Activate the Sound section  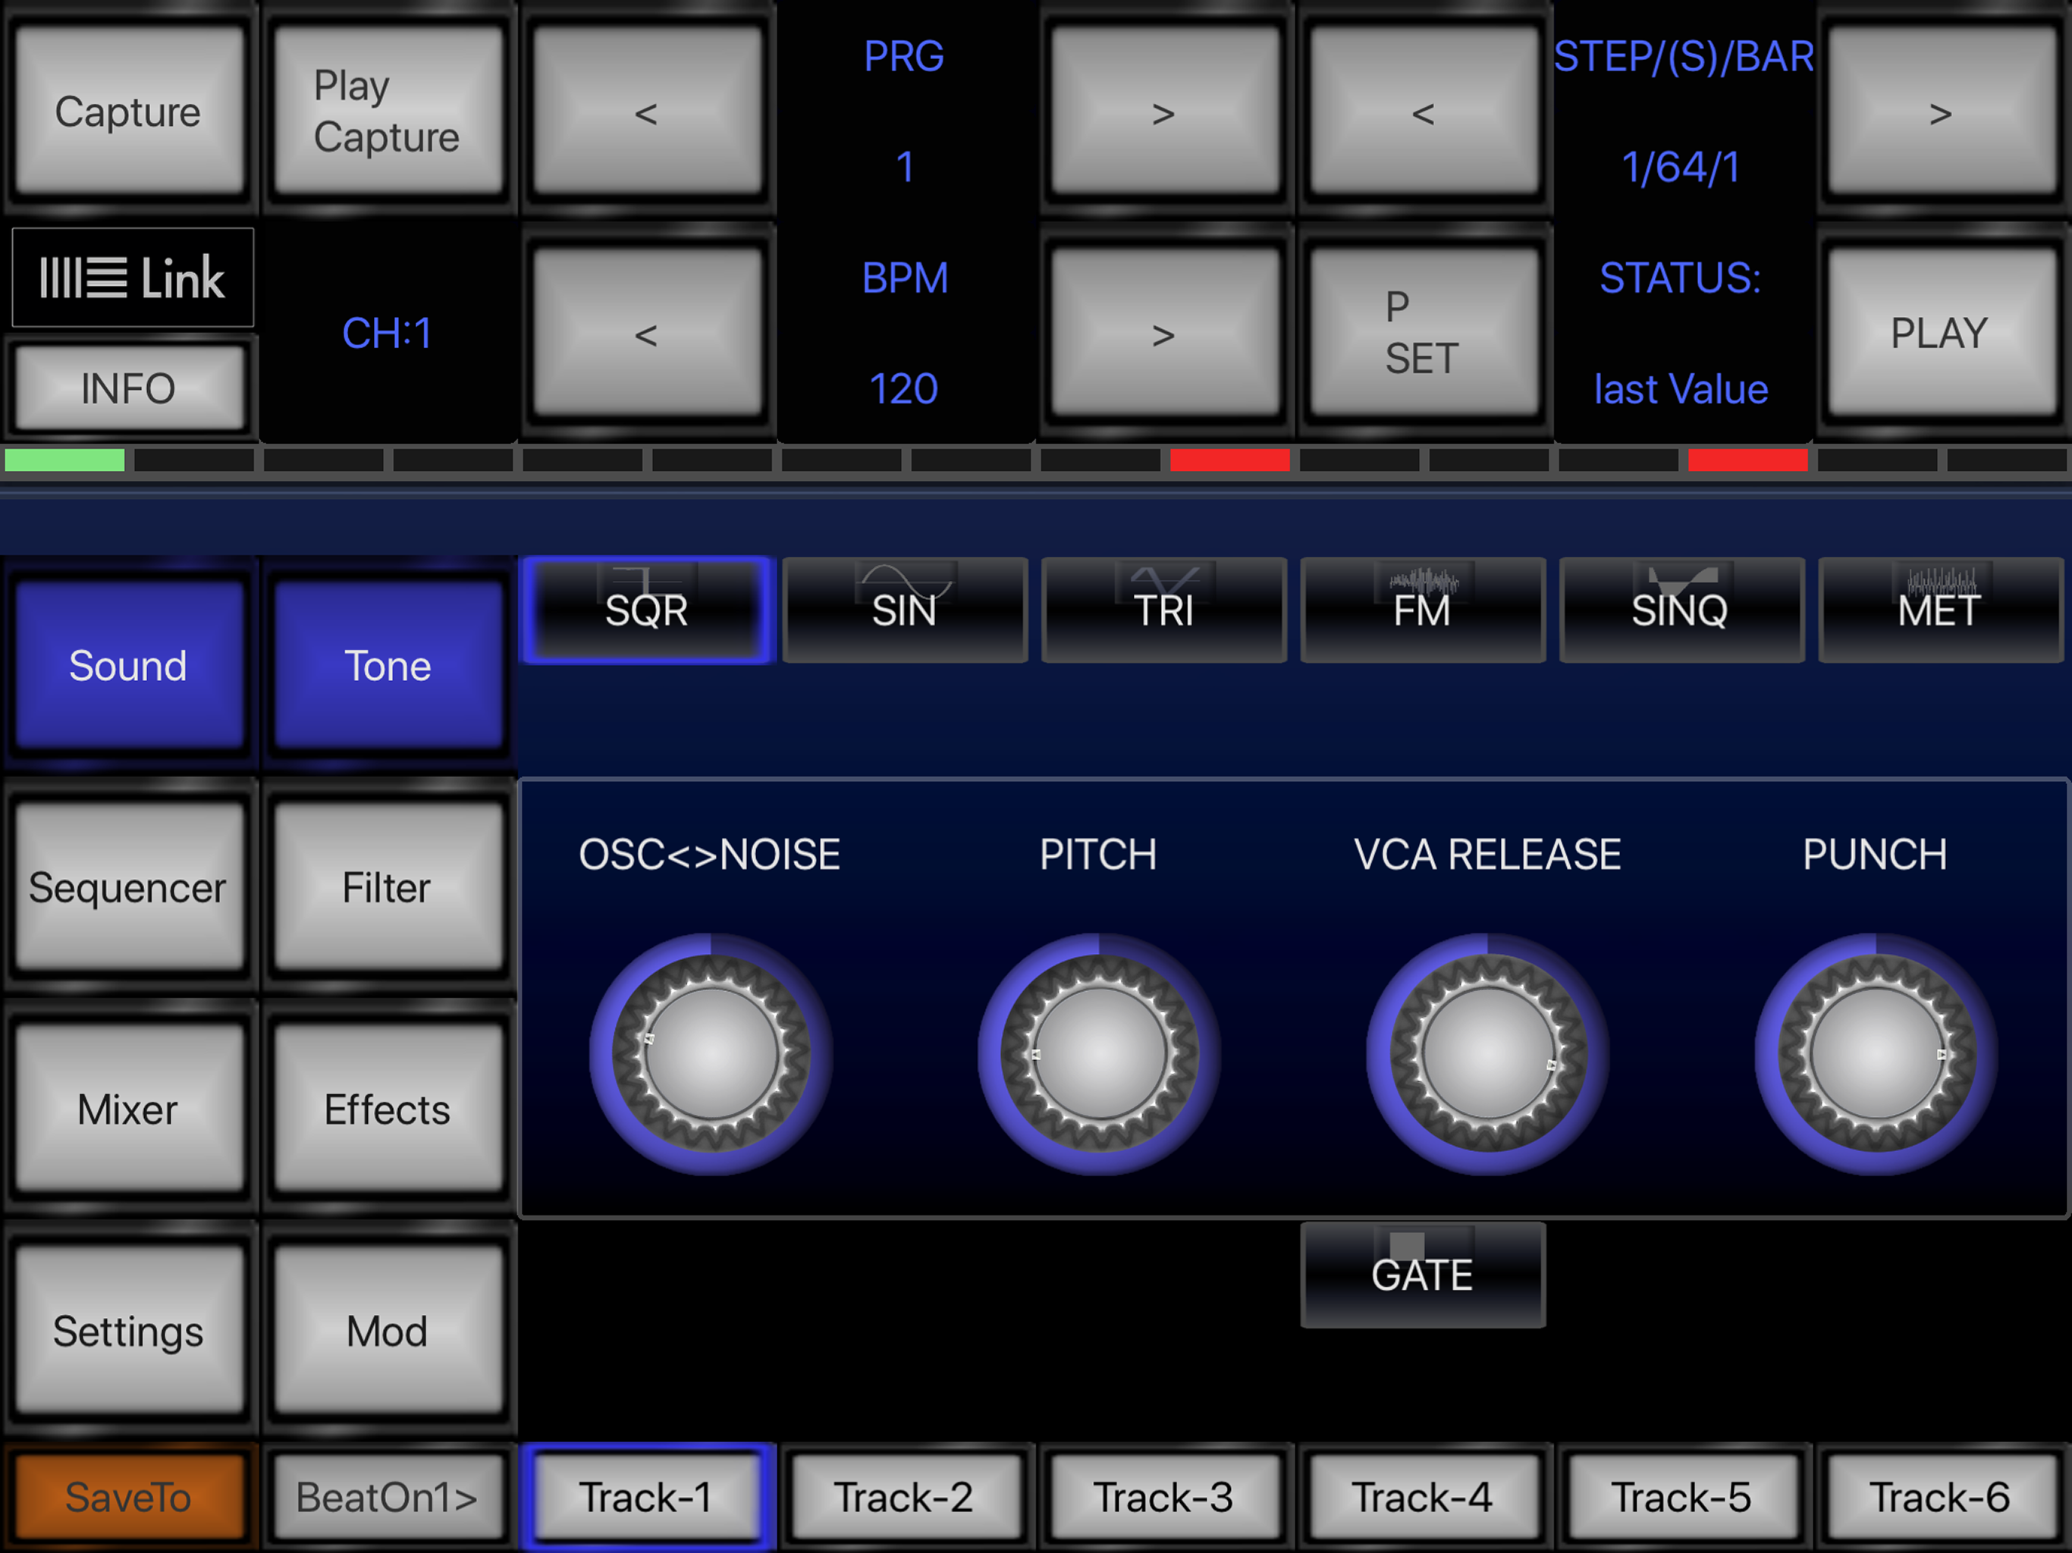[129, 665]
